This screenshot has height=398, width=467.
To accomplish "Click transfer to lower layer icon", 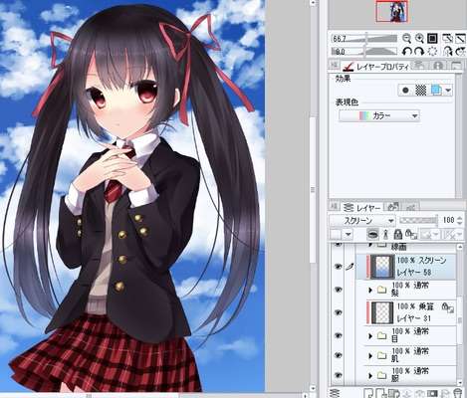I will (407, 393).
